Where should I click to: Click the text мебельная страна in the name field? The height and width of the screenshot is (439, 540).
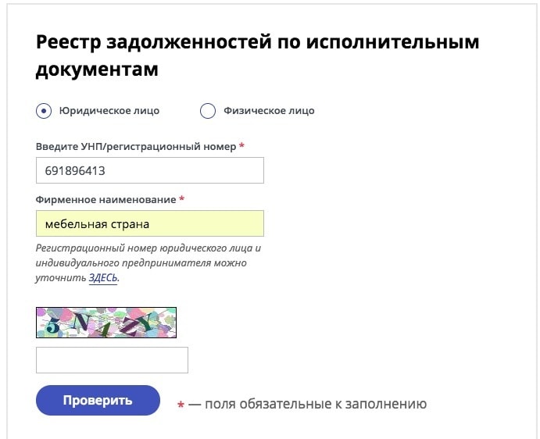click(x=97, y=224)
